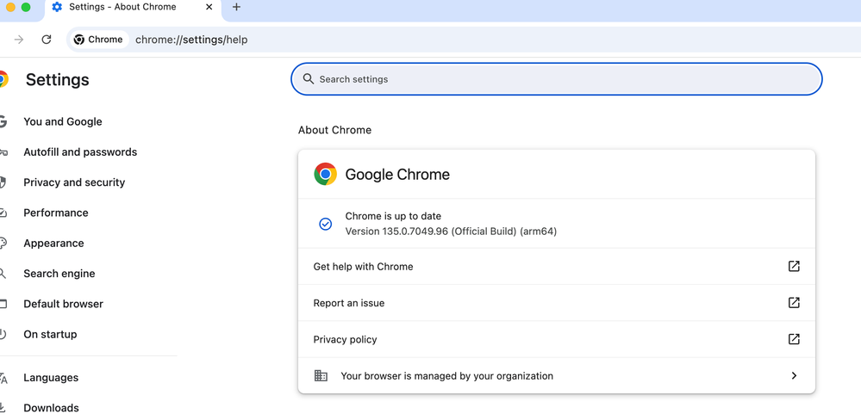
Task: Close the Settings - About Chrome tab
Action: click(x=209, y=7)
